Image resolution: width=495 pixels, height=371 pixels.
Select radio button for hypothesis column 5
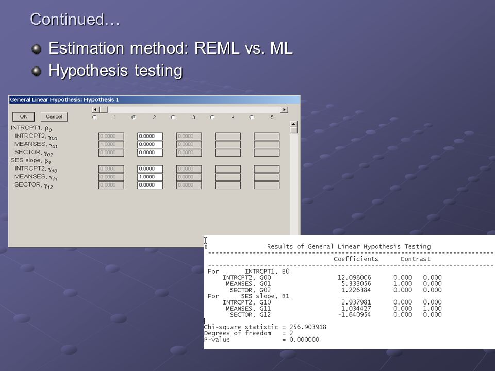pyautogui.click(x=251, y=117)
